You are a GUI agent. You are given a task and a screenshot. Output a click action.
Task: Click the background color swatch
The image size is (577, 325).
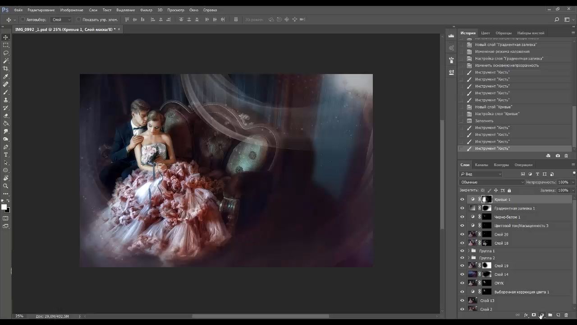point(8,210)
